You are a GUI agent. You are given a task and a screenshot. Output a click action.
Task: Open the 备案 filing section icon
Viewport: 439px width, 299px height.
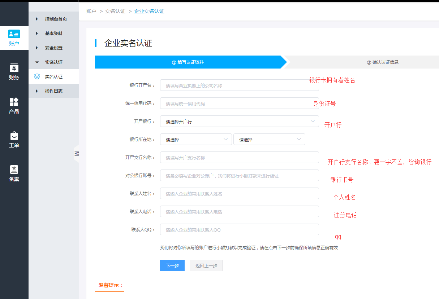tap(14, 170)
